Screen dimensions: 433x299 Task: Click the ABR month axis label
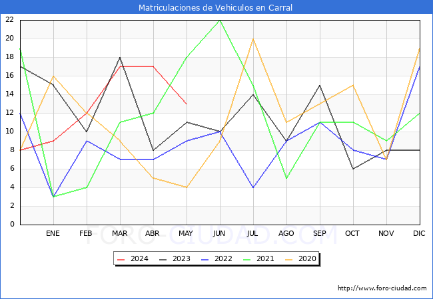point(153,233)
